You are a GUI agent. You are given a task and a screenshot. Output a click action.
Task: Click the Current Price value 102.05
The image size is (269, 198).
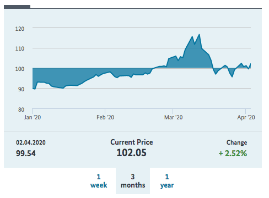click(132, 153)
